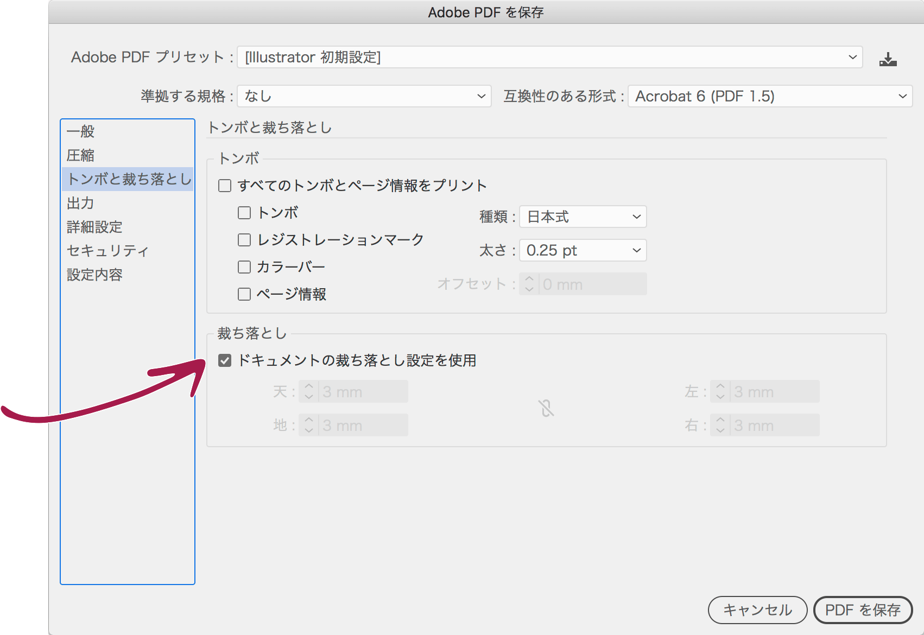Enable the ページ情報 checkbox
The image size is (924, 635).
click(244, 294)
